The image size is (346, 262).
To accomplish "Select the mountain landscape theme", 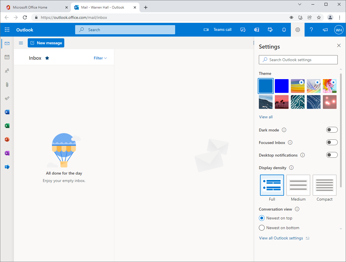I will pos(266,102).
